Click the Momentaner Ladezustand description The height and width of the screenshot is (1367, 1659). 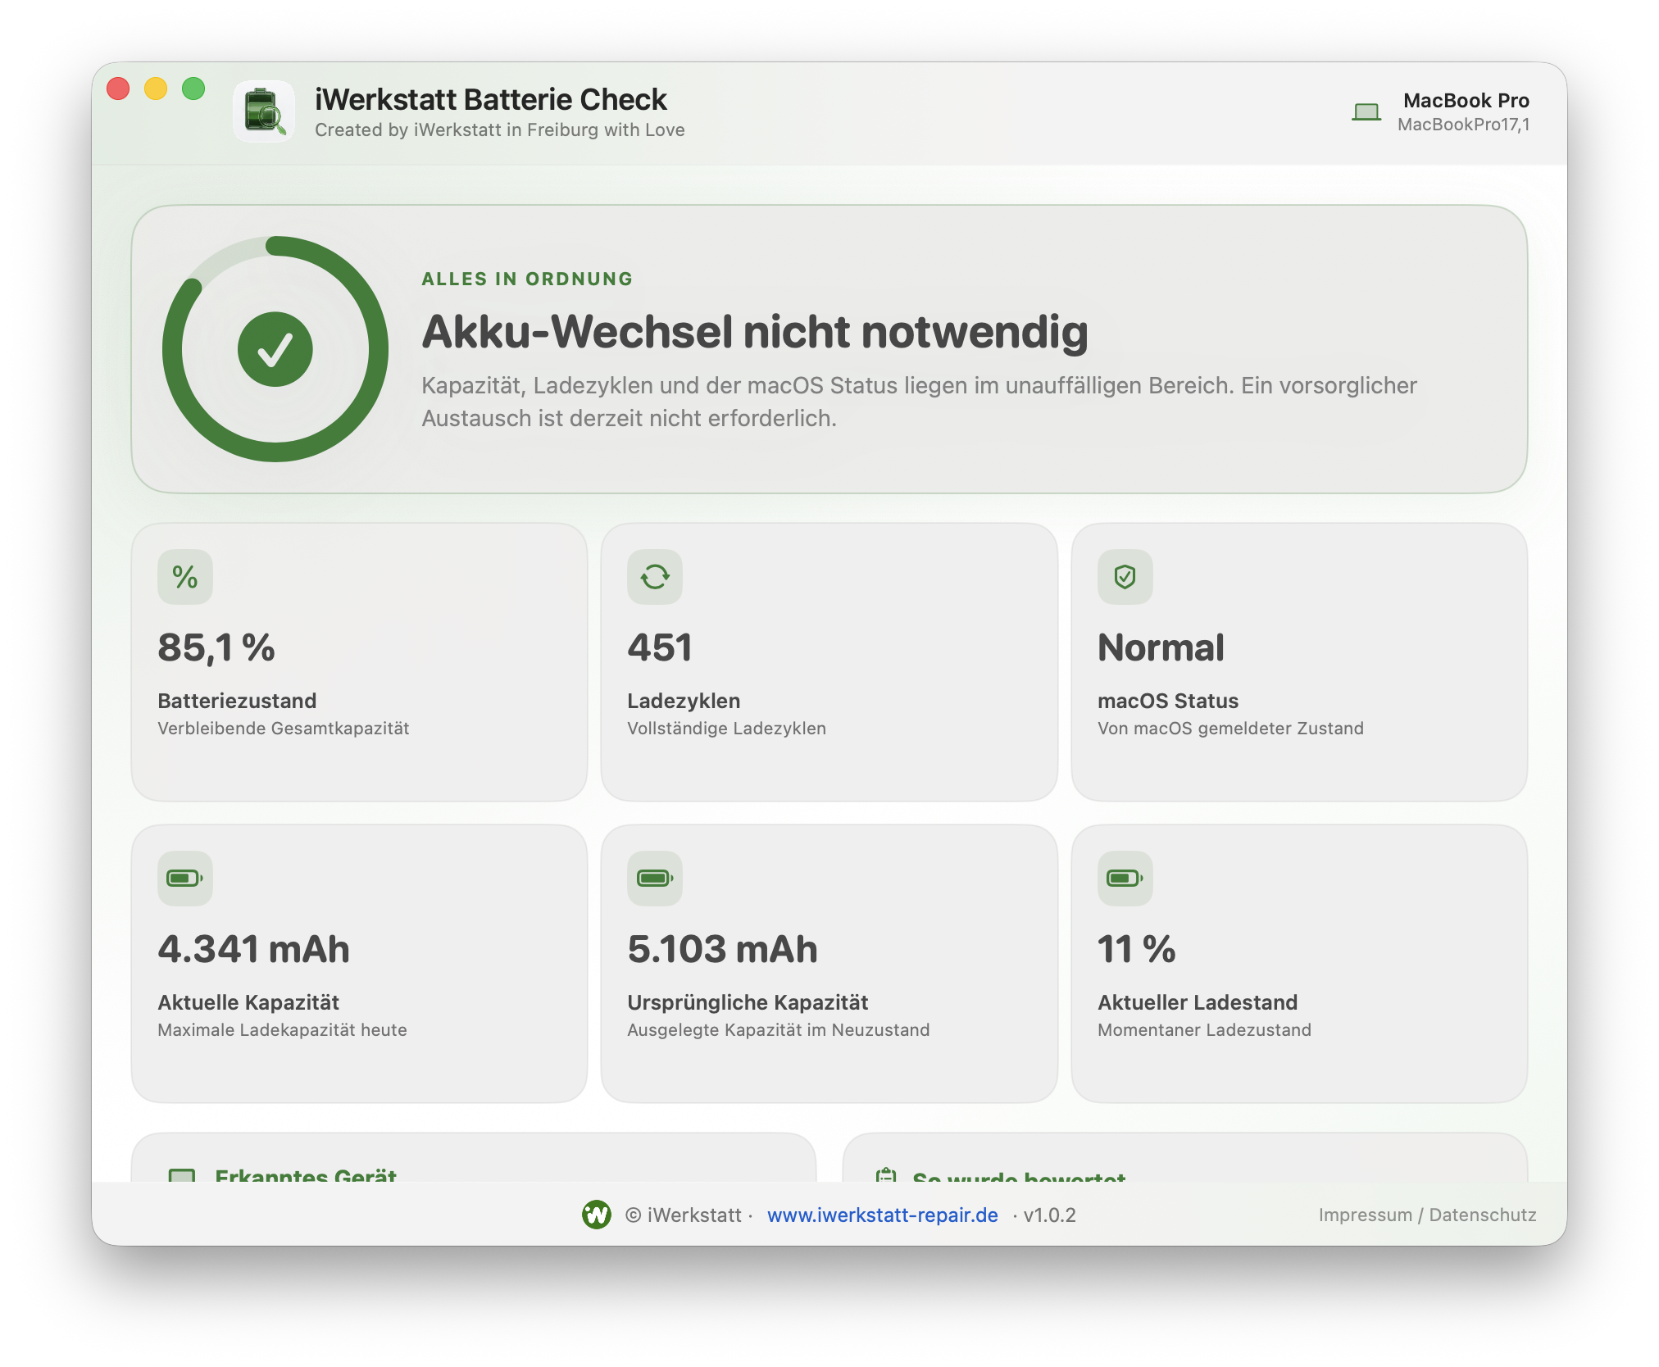1204,1029
